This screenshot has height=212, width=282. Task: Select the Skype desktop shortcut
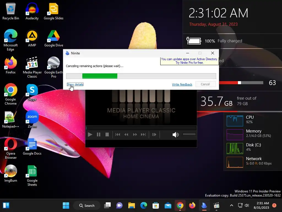(x=32, y=92)
